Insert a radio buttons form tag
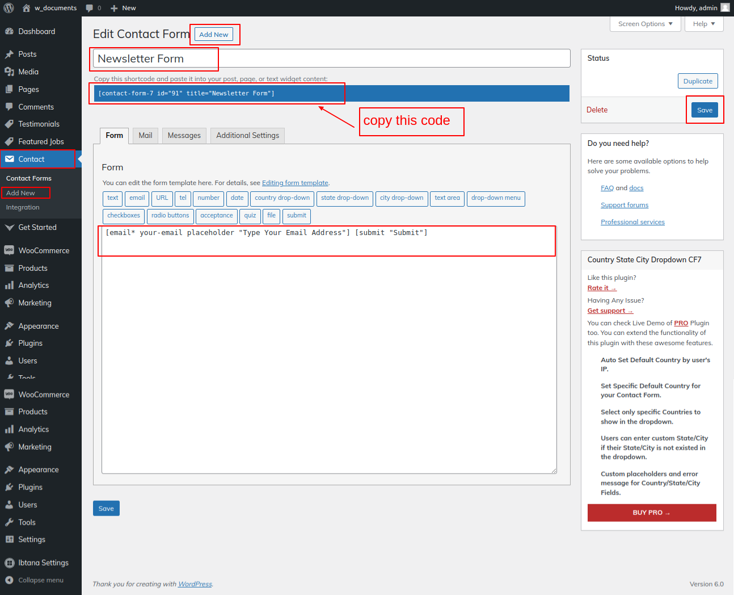This screenshot has width=734, height=595. 170,216
